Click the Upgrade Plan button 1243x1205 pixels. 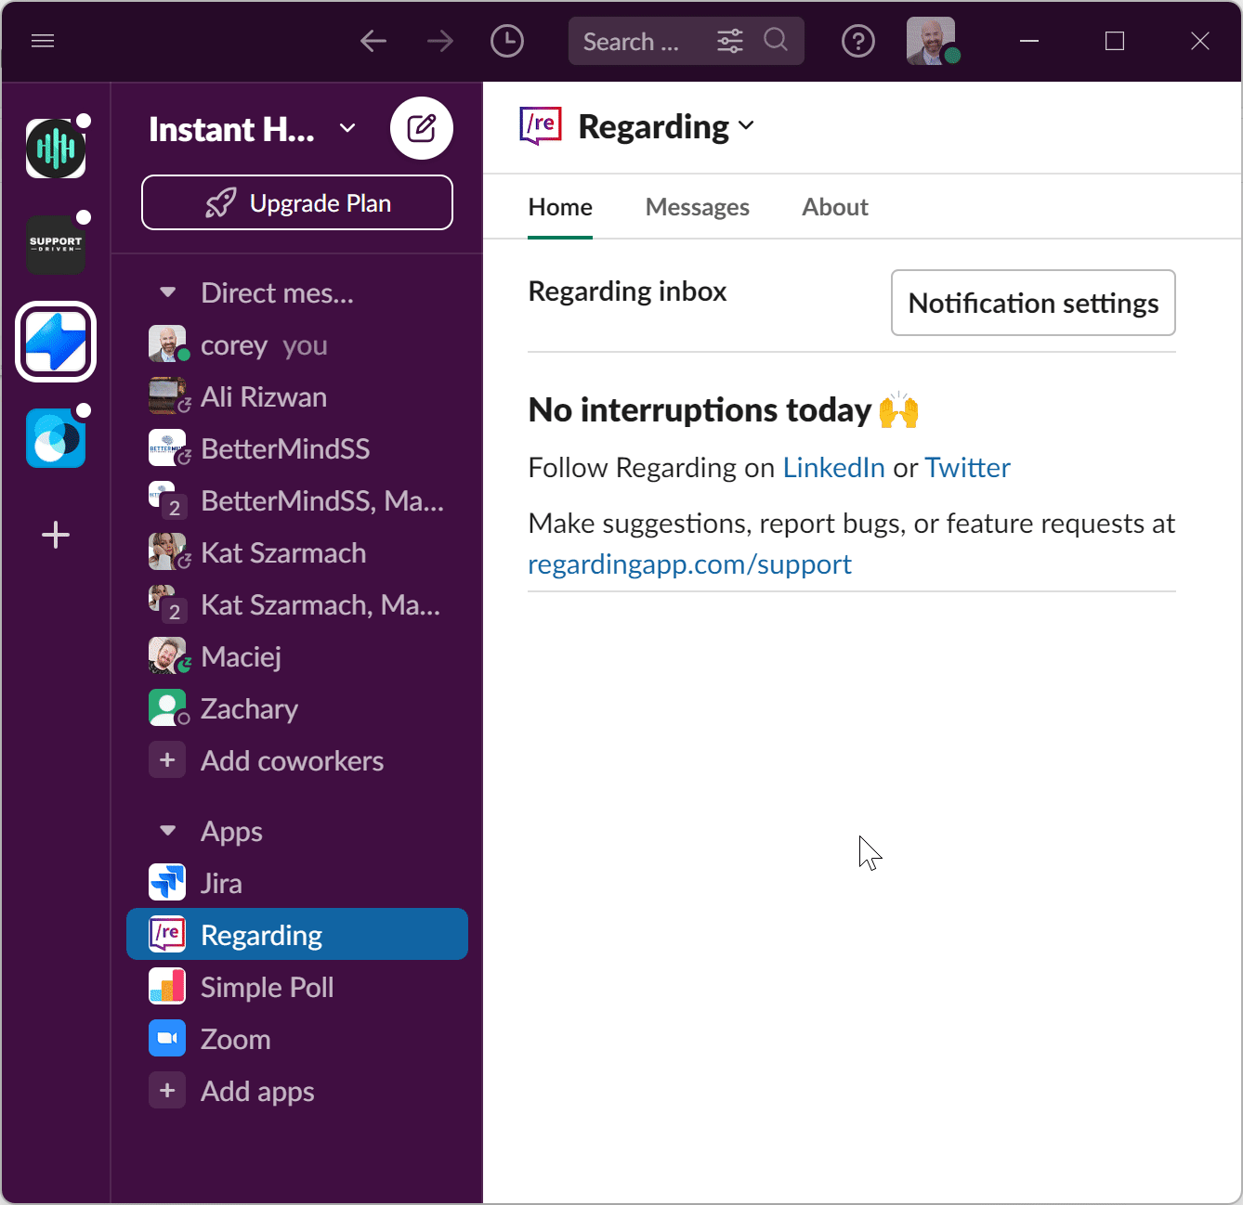point(297,202)
